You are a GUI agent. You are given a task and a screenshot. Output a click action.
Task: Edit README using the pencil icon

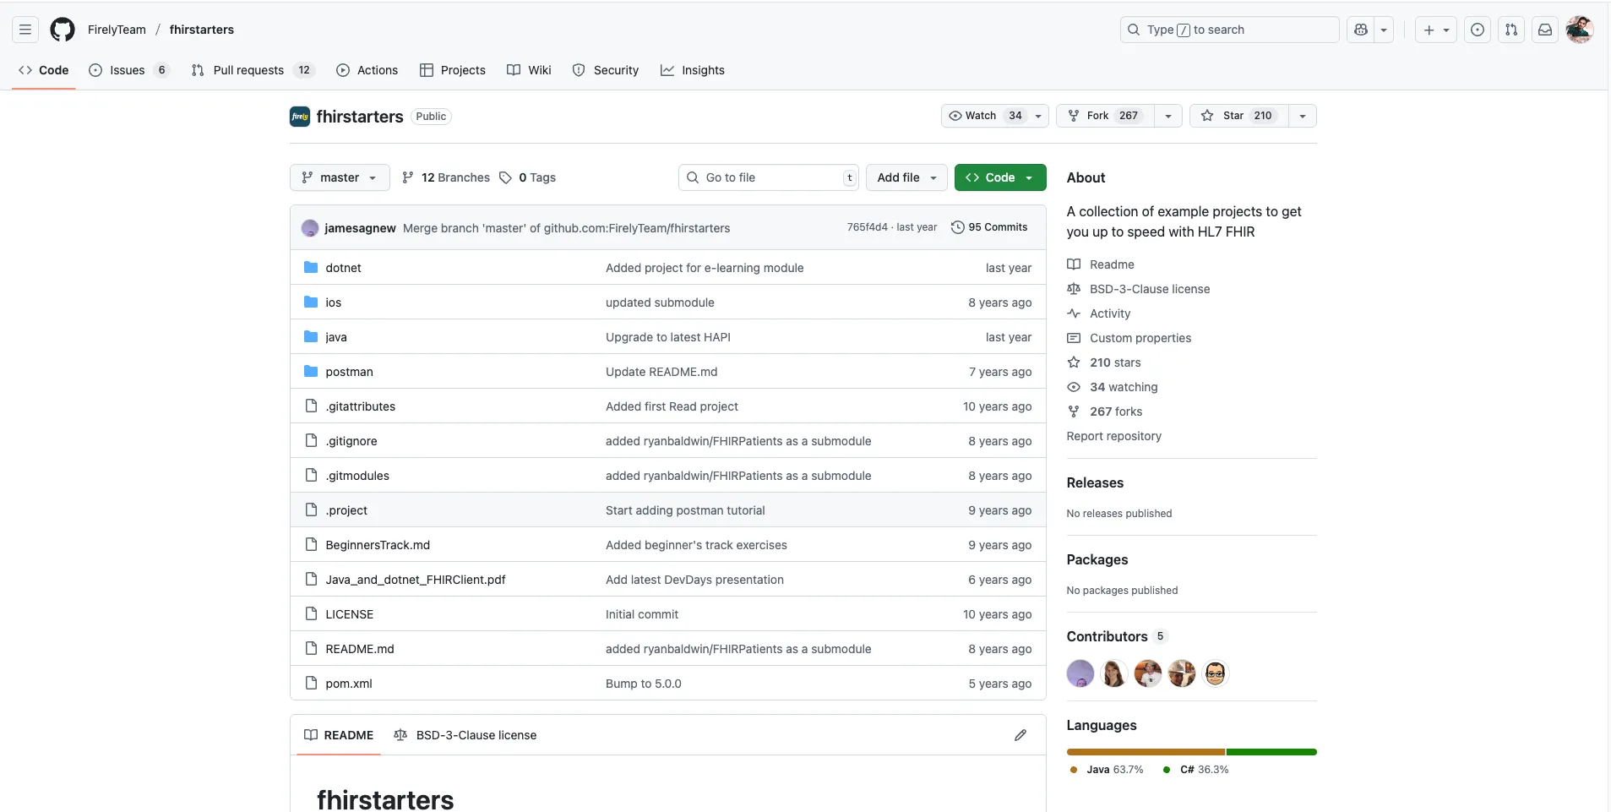[1020, 735]
